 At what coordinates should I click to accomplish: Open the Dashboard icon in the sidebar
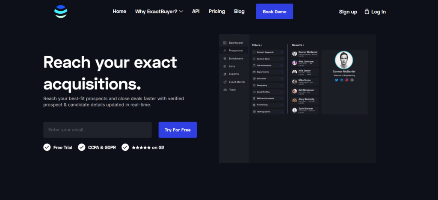point(225,43)
